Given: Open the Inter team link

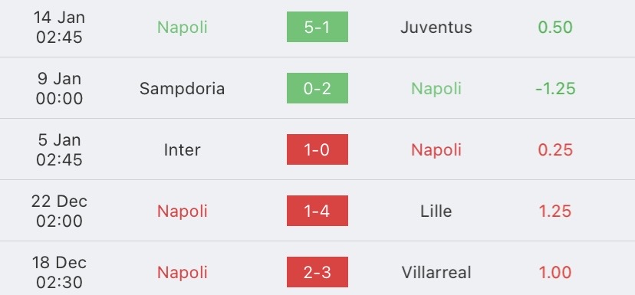Looking at the screenshot, I should (x=182, y=149).
